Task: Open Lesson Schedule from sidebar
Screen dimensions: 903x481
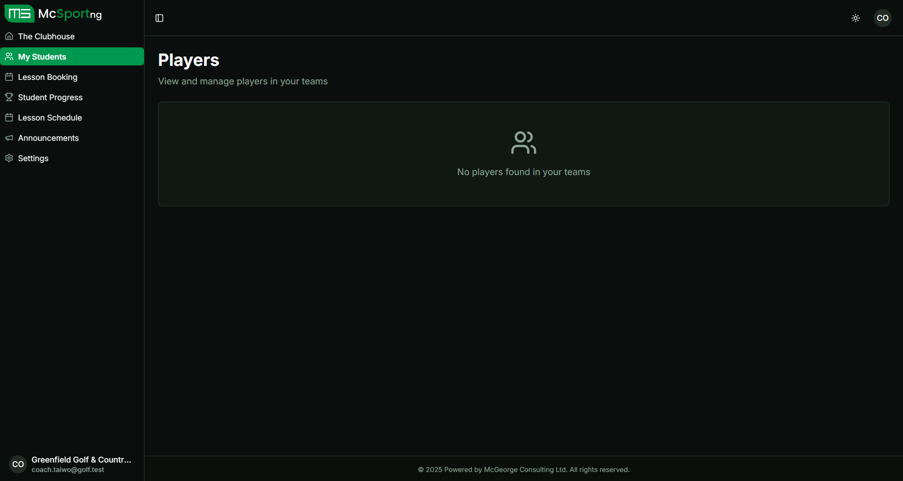Action: pyautogui.click(x=50, y=118)
